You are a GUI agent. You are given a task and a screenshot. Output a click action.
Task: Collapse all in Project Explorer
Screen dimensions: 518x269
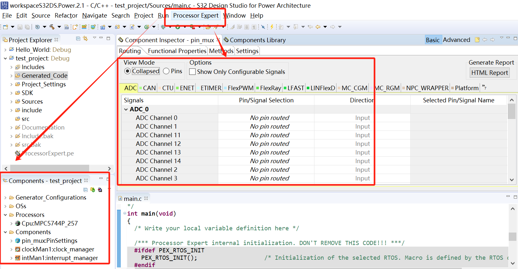[x=78, y=38]
